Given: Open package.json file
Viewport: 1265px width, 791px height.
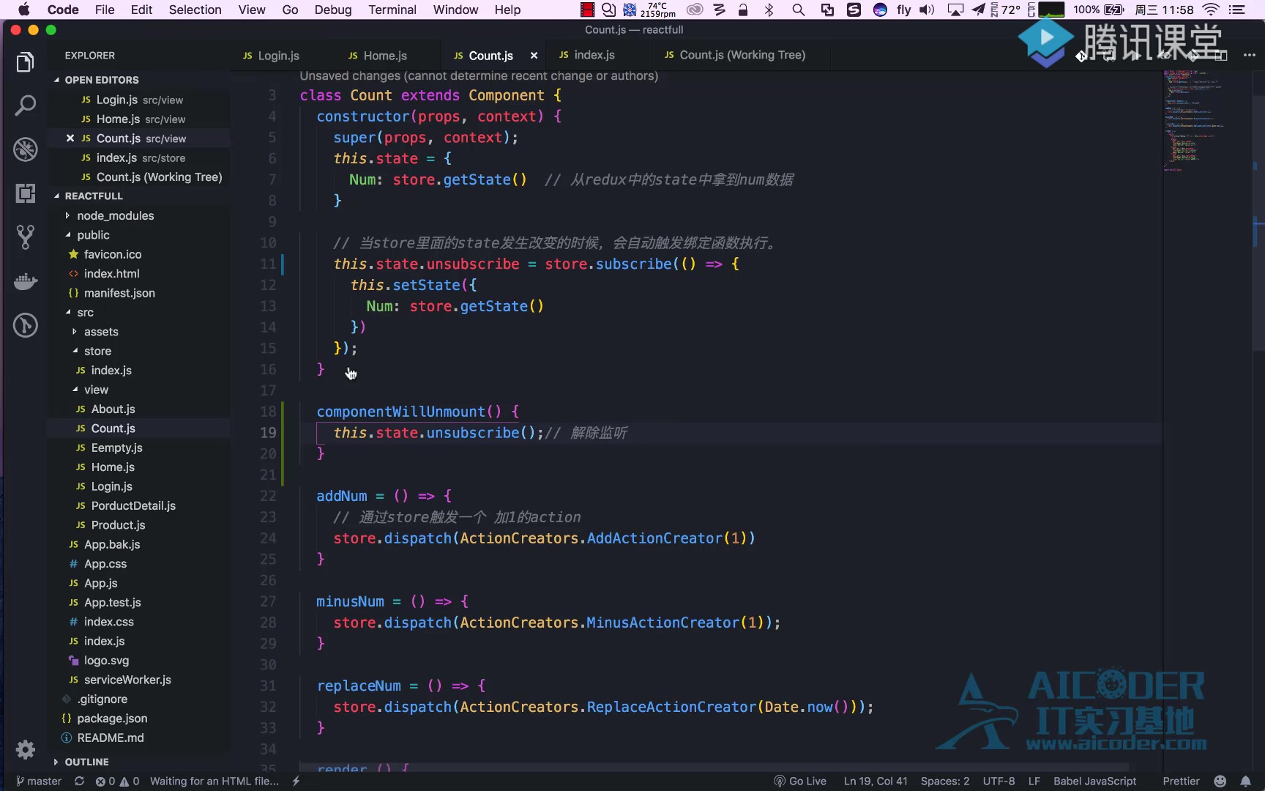Looking at the screenshot, I should point(112,718).
